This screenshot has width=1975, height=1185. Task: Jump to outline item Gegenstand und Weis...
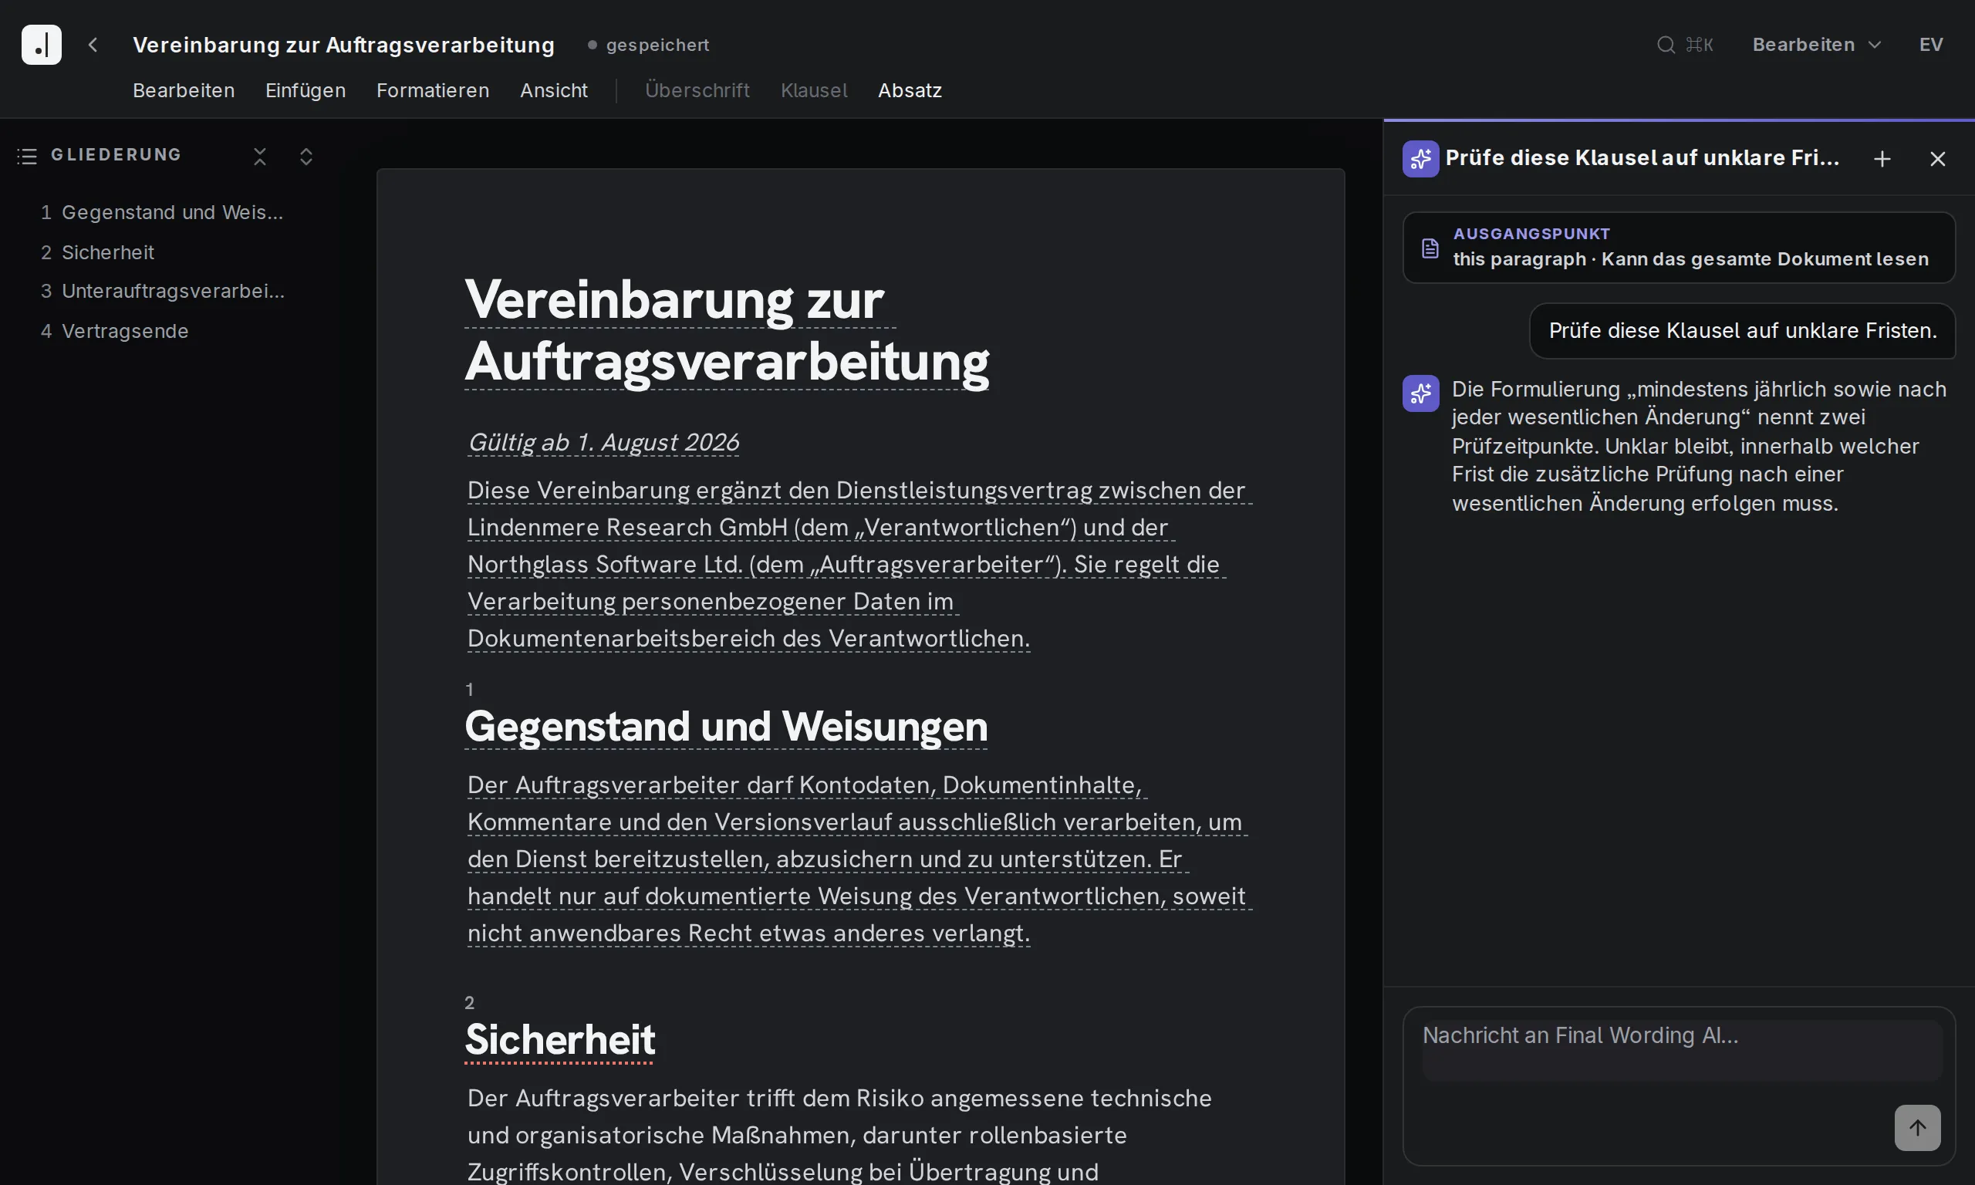pos(162,212)
